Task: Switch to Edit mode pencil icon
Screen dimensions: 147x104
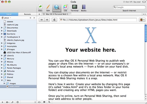Action: [48, 8]
